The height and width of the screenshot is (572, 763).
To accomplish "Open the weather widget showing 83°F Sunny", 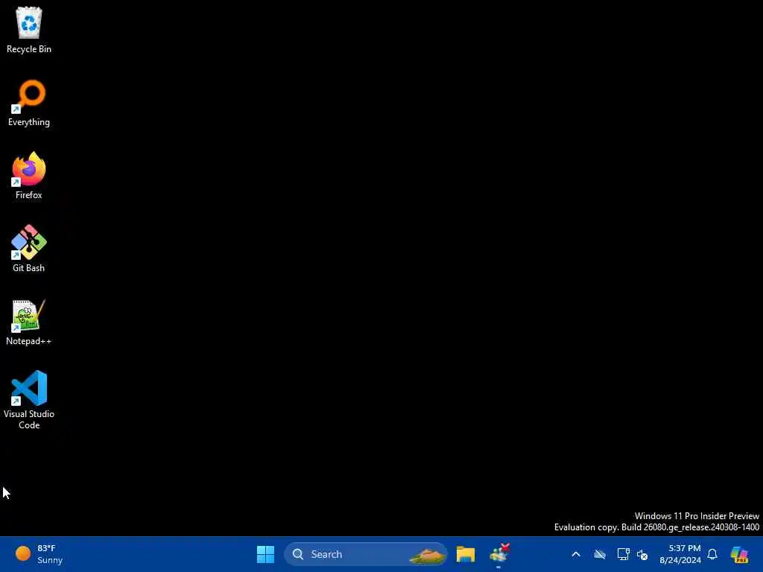I will [39, 554].
